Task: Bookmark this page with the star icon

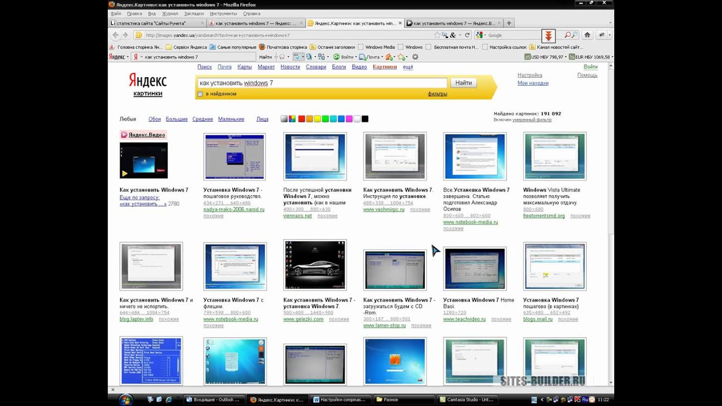Action: (x=437, y=35)
